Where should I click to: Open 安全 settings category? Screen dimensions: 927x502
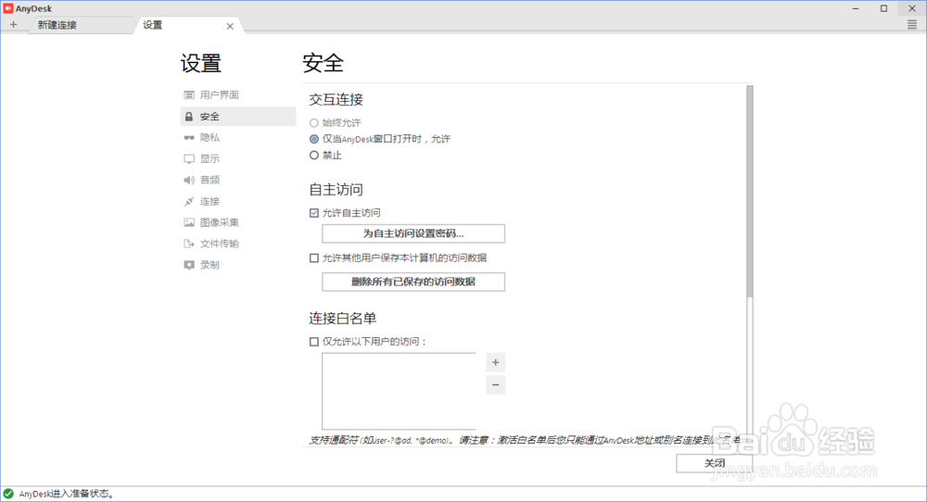pos(237,117)
